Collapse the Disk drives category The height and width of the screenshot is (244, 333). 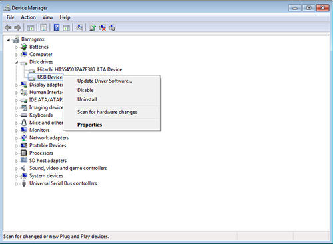[17, 63]
